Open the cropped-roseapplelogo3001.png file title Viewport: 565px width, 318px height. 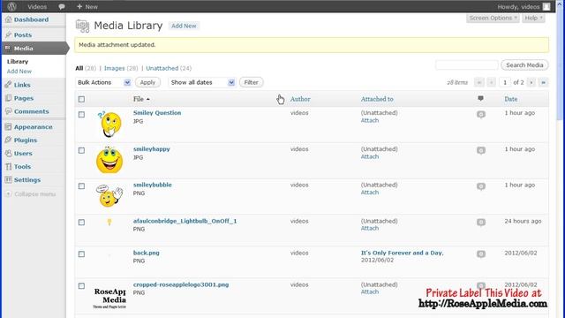click(181, 284)
